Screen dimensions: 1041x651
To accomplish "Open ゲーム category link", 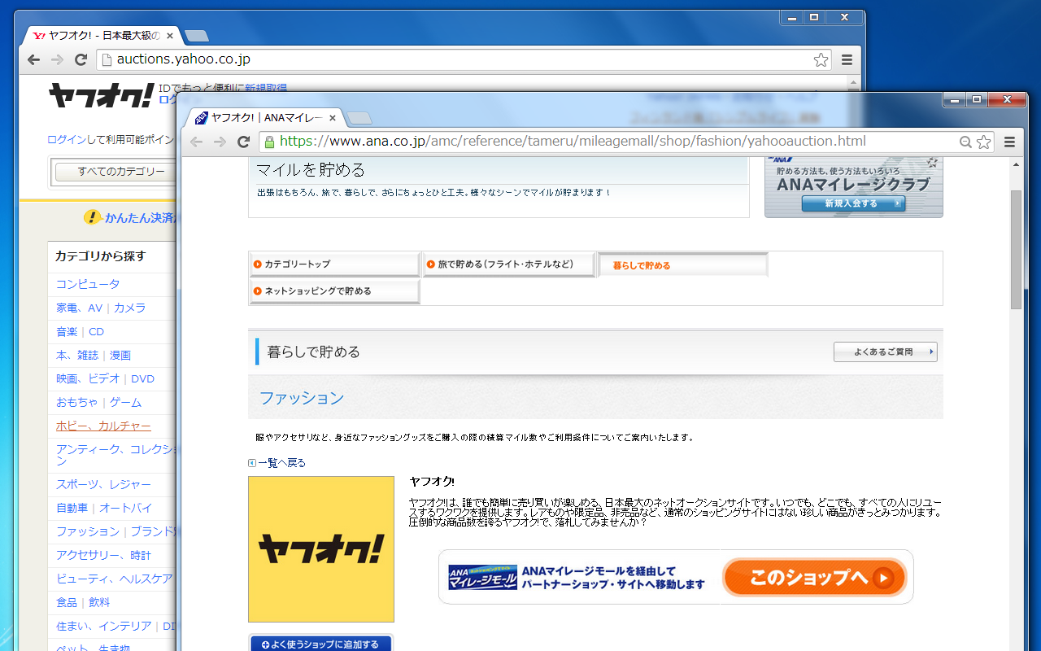I will click(x=125, y=402).
